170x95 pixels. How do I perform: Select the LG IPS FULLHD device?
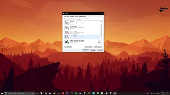[x=82, y=27]
